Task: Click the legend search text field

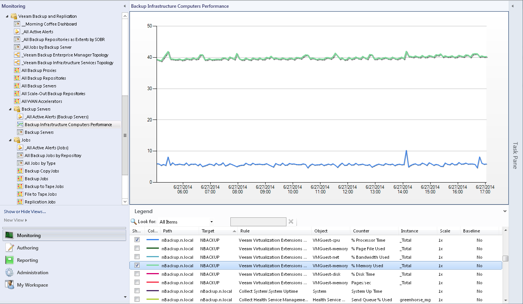Action: 258,222
